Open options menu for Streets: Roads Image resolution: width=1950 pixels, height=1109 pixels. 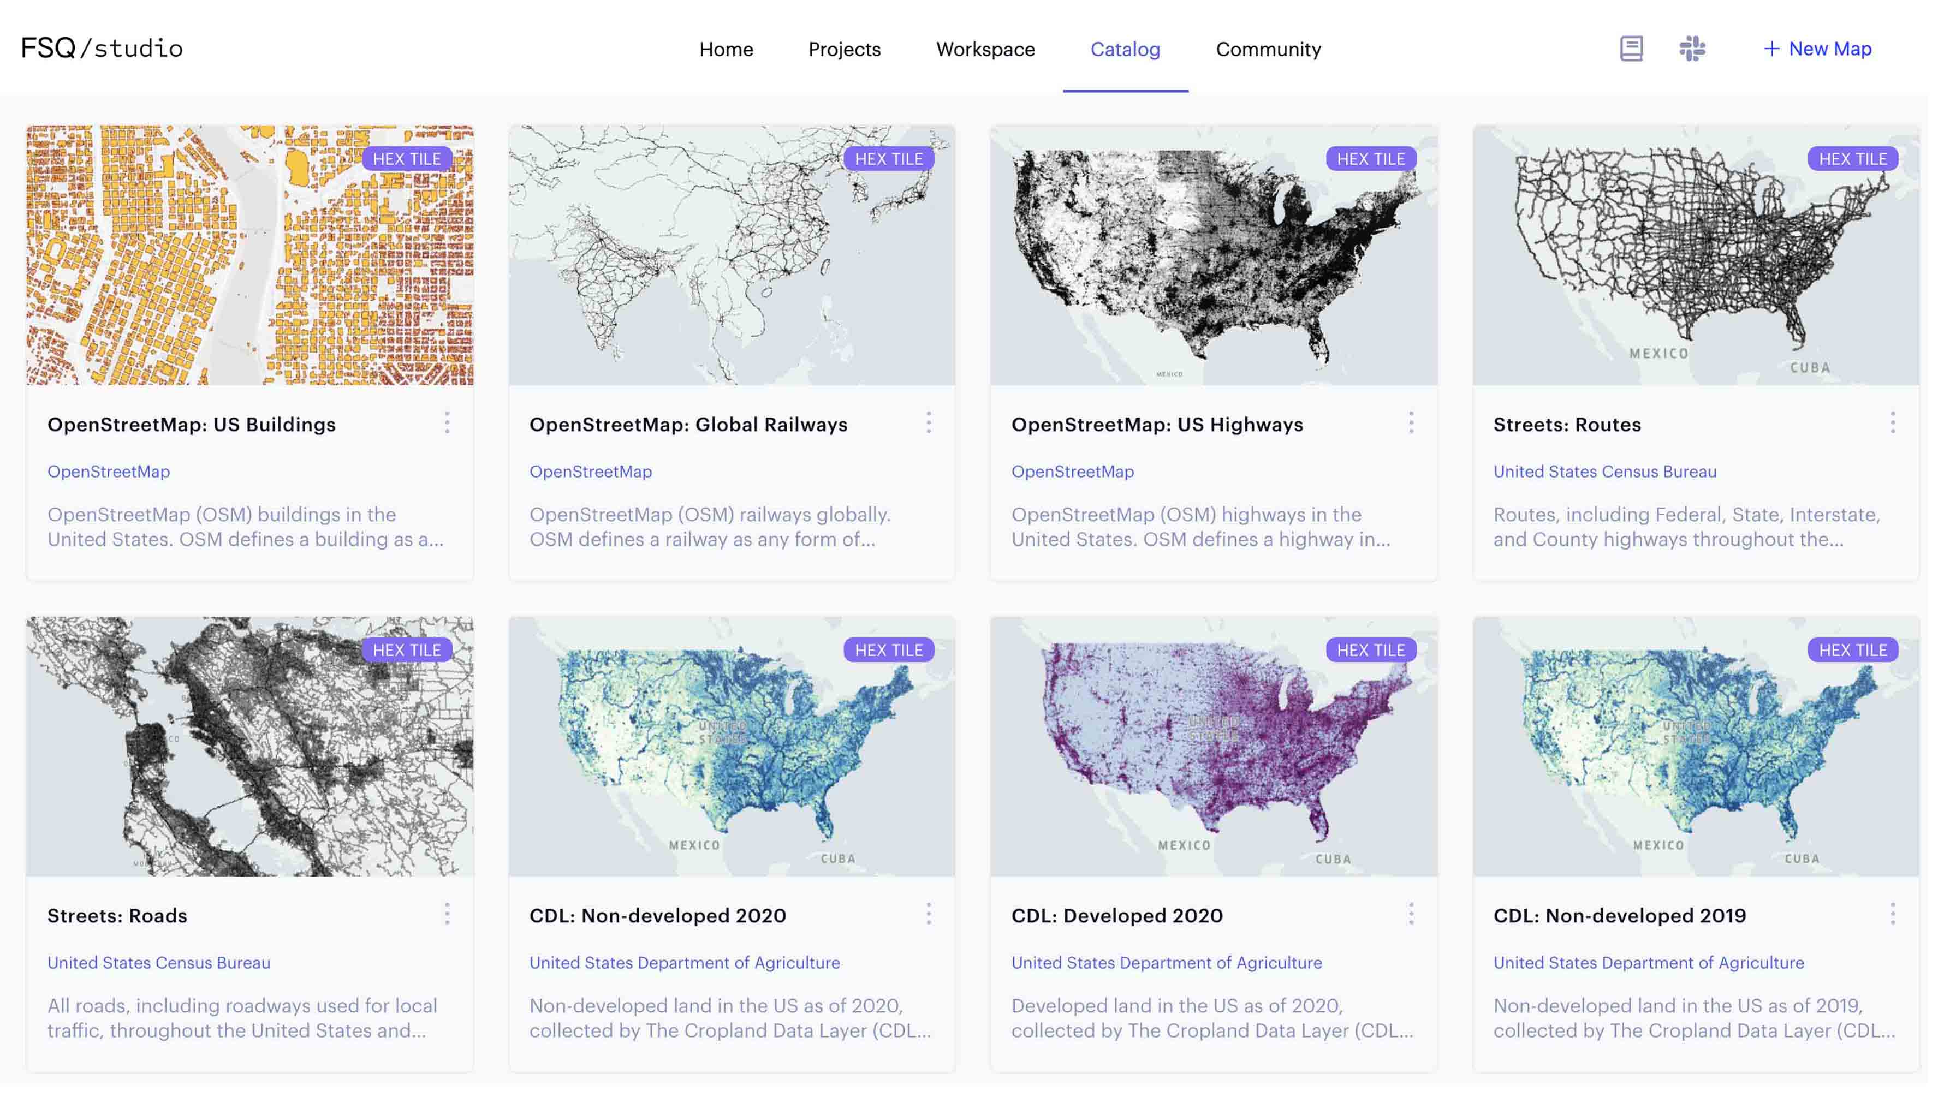click(x=447, y=914)
